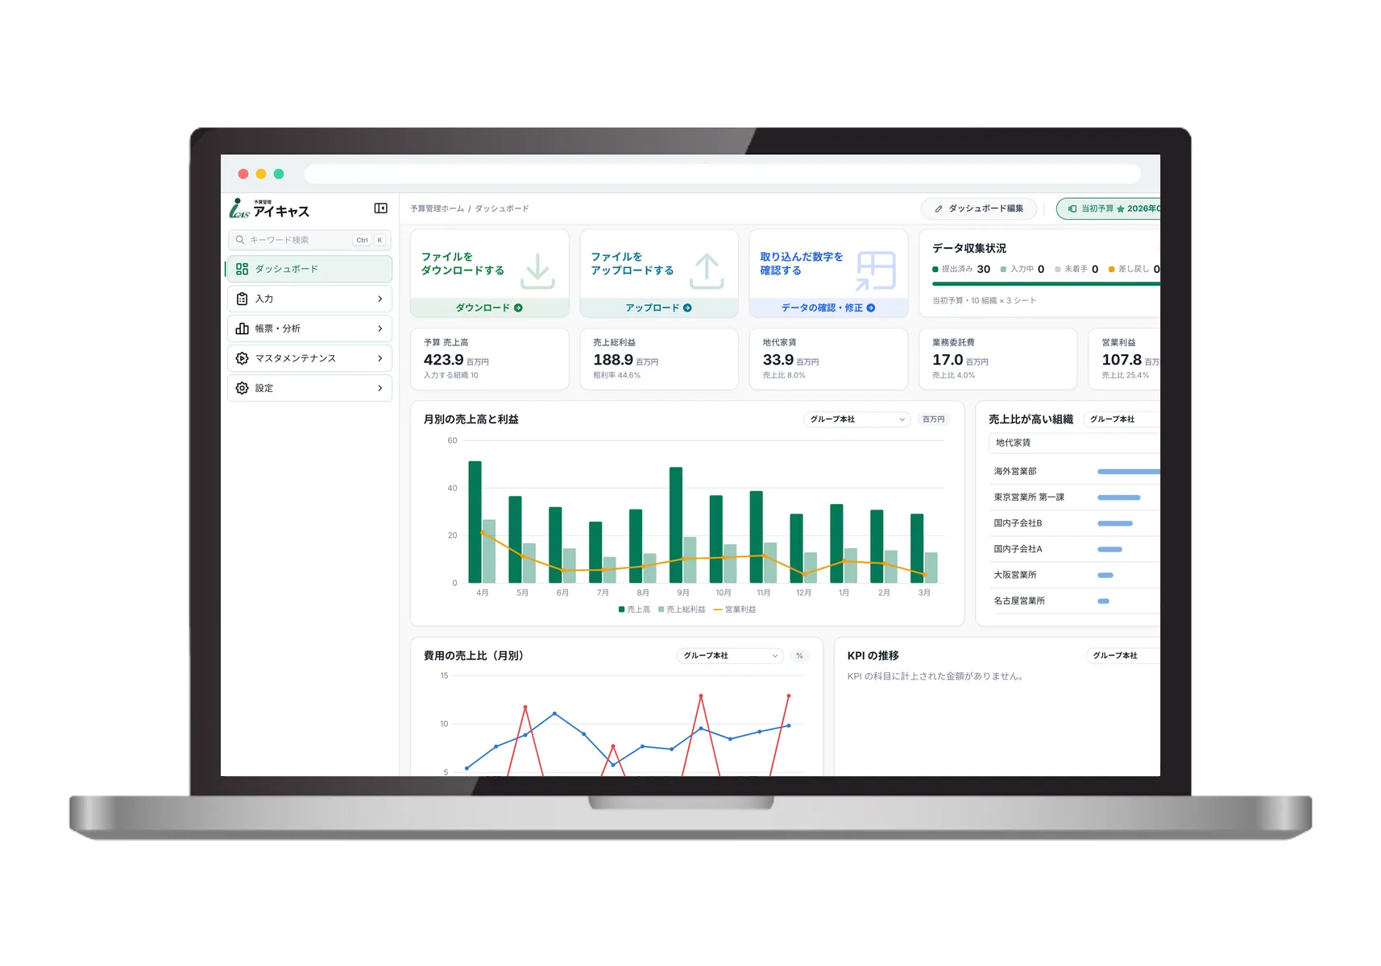Click the clipboard icon beside 入力
Viewport: 1381px width, 966px height.
[242, 299]
